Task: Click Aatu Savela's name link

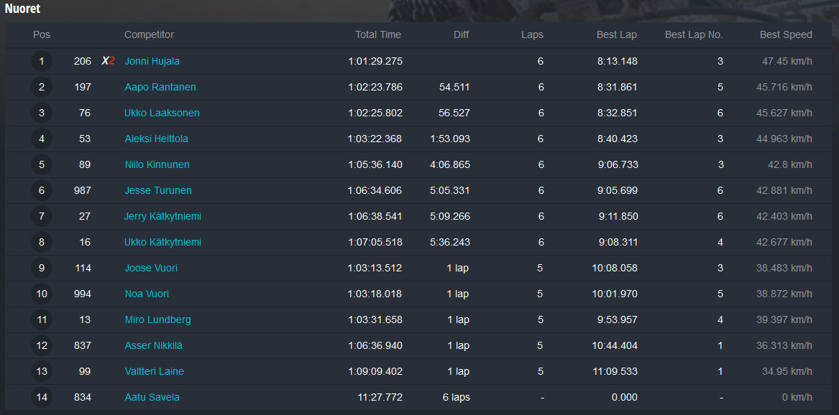Action: (152, 397)
